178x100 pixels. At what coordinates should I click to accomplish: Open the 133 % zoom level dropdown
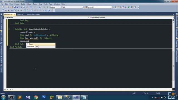(x=10, y=89)
